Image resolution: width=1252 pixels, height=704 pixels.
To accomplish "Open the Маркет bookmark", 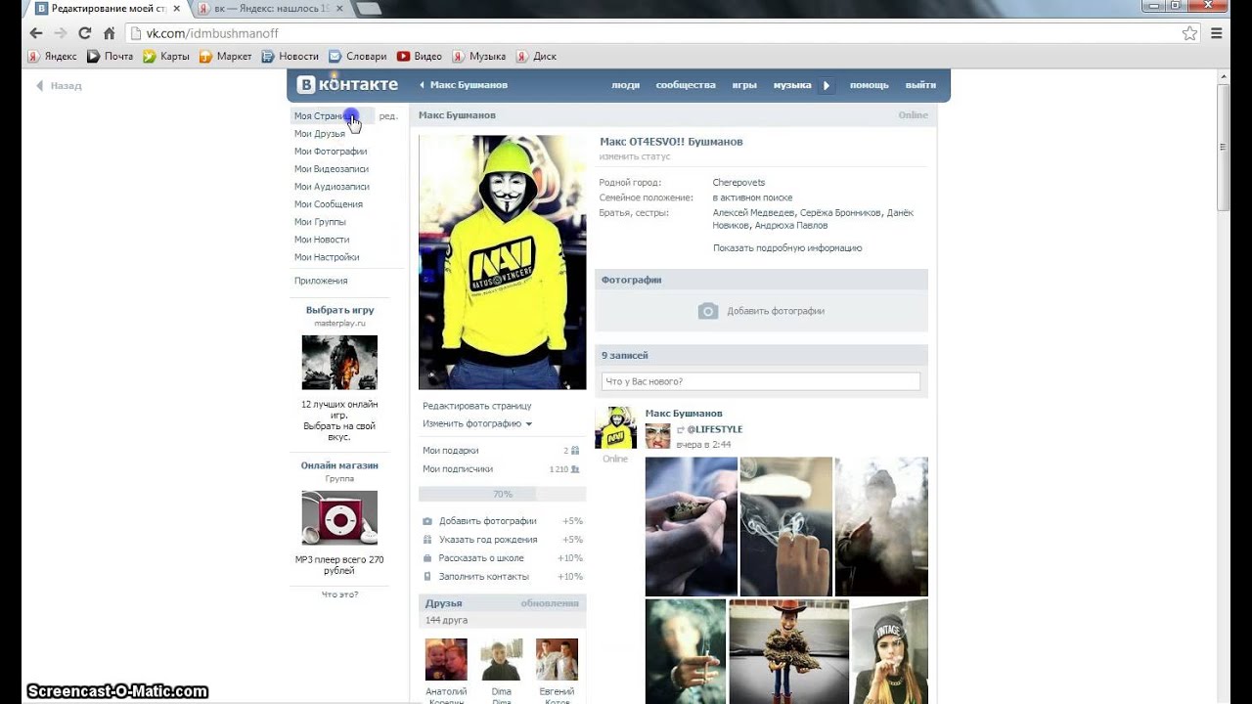I will coord(225,56).
